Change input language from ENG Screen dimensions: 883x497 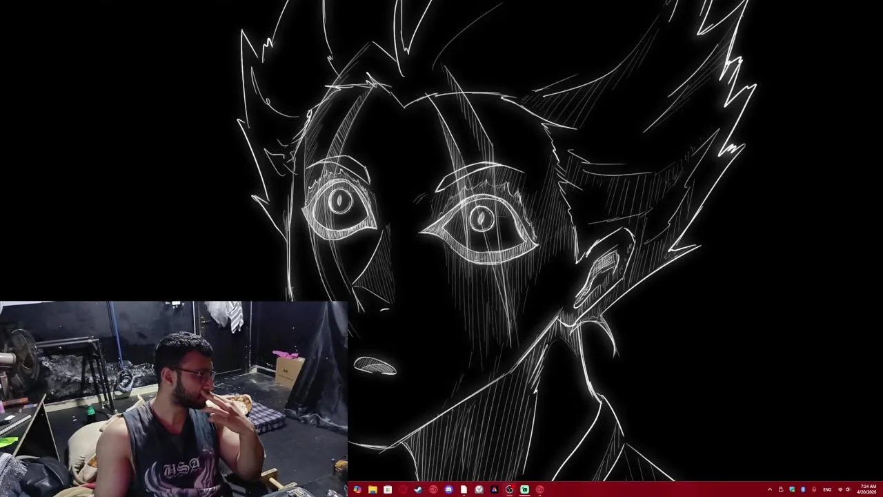click(x=827, y=489)
